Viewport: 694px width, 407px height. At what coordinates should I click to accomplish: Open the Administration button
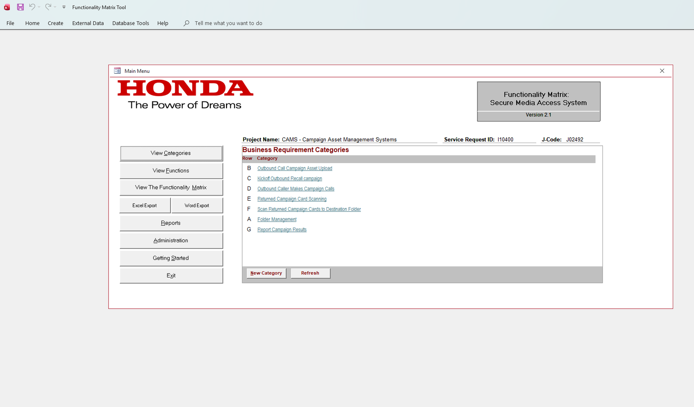pyautogui.click(x=171, y=241)
